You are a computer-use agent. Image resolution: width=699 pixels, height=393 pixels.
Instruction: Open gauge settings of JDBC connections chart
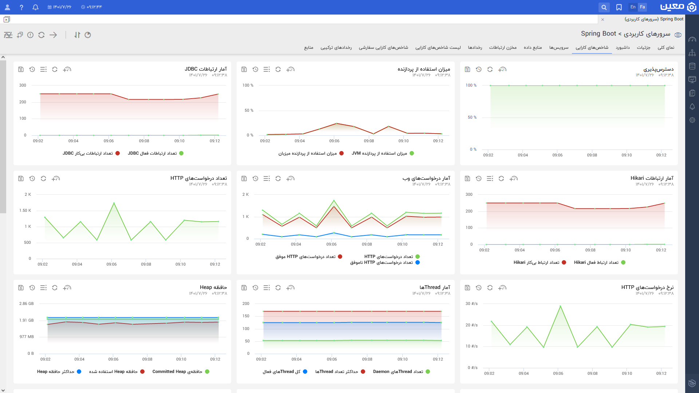67,69
